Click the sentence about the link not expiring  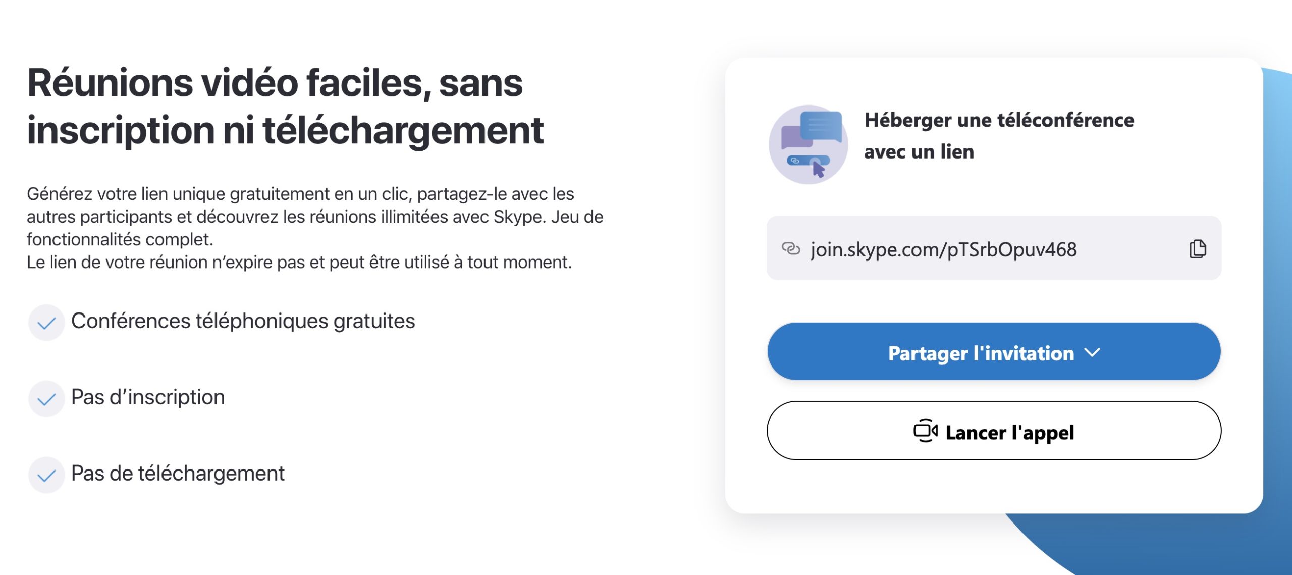[299, 263]
